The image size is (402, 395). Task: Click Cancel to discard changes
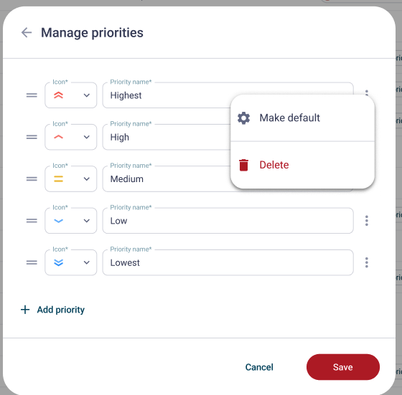tap(259, 367)
